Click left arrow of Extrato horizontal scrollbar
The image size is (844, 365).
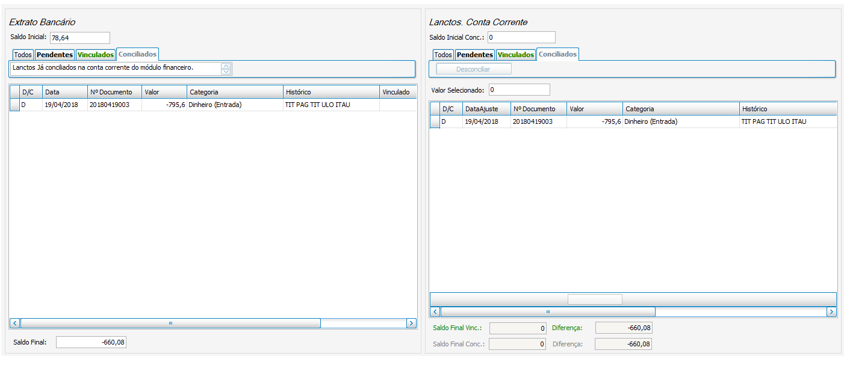[15, 323]
